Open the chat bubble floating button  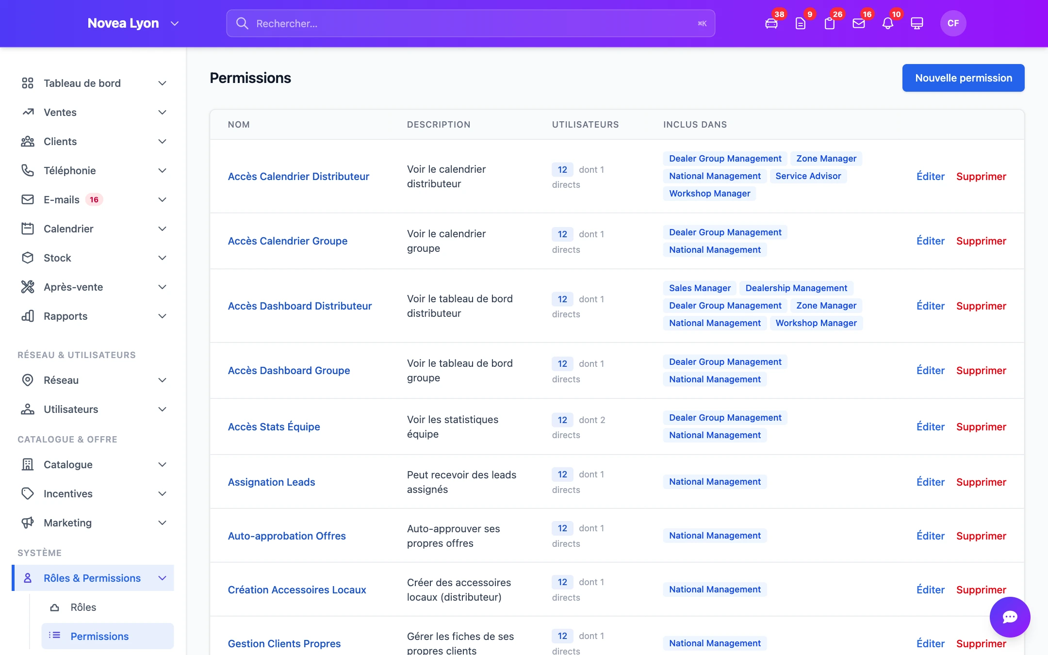pos(1010,617)
